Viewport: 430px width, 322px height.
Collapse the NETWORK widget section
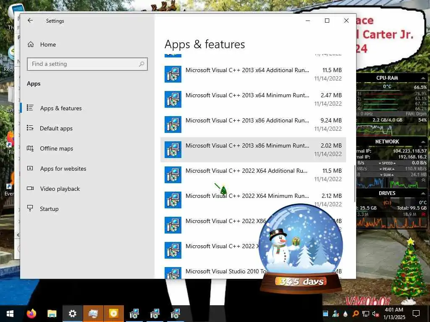[x=423, y=142]
